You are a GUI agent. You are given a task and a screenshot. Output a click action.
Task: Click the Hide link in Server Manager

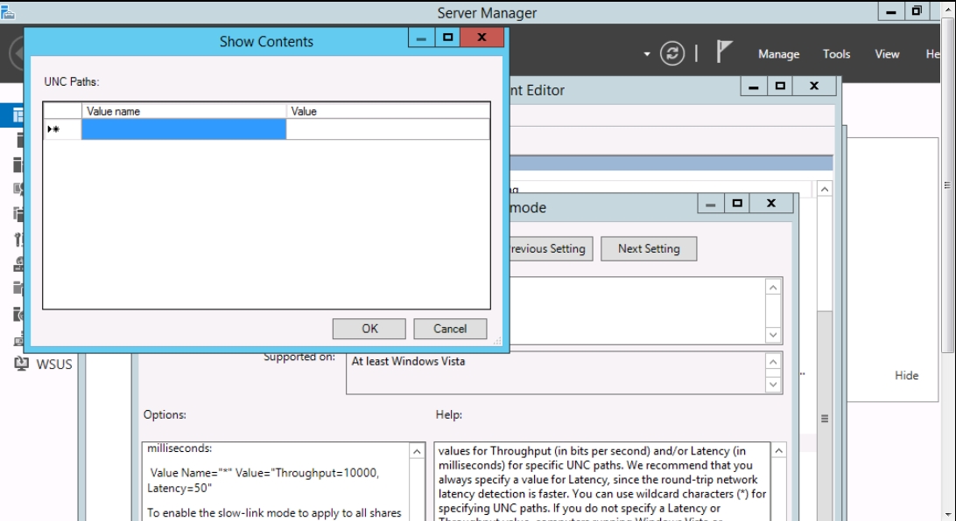(x=906, y=375)
